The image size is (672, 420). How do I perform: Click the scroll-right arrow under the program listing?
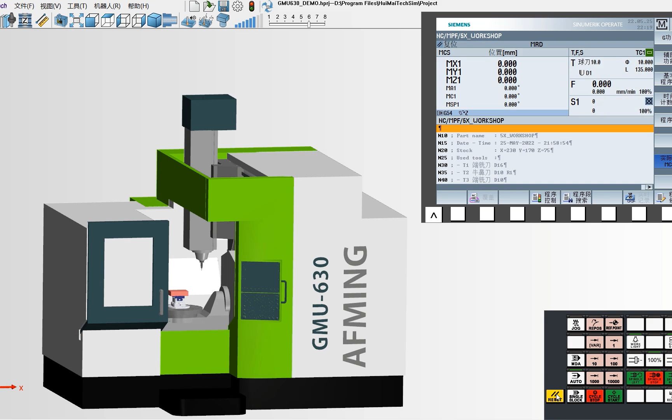click(x=649, y=187)
